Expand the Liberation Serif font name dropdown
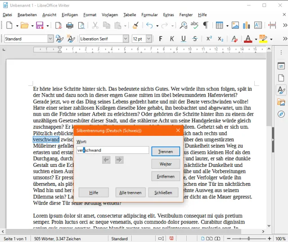This screenshot has height=242, width=288. click(126, 39)
